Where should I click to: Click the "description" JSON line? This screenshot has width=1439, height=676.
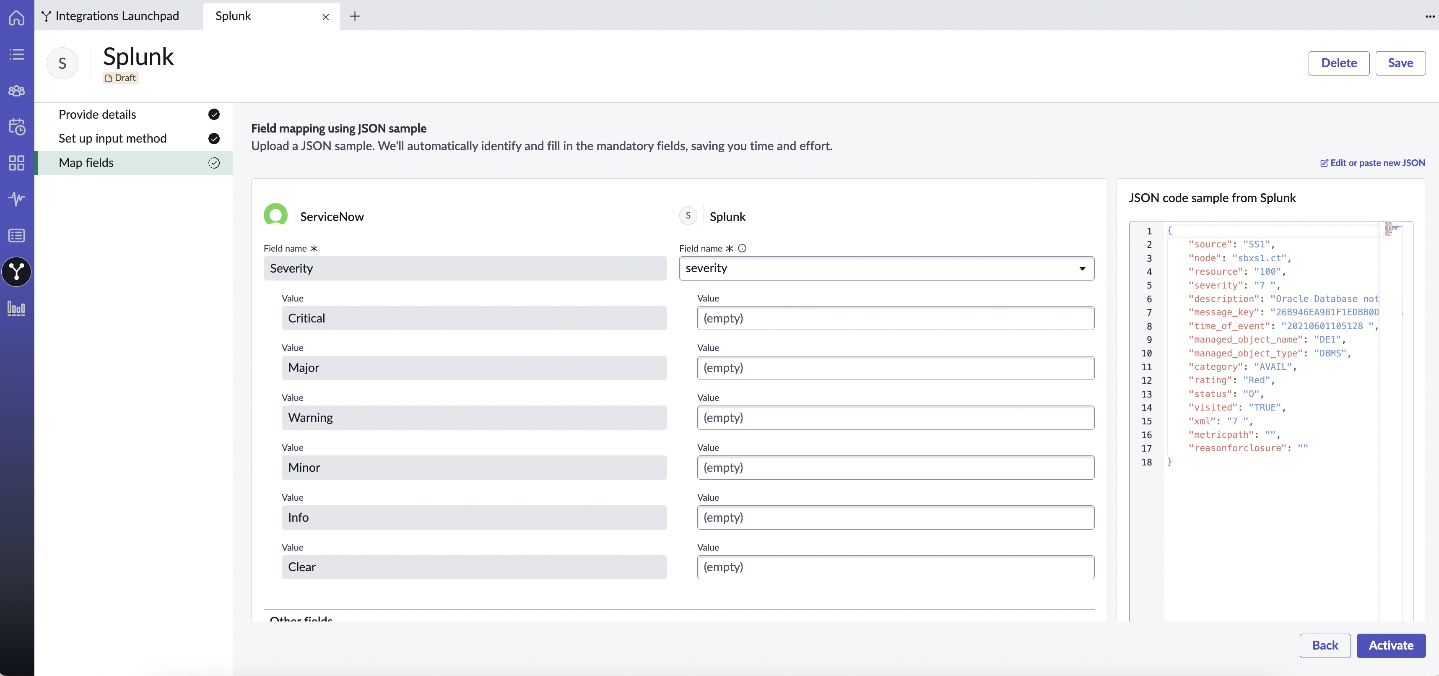tap(1283, 299)
